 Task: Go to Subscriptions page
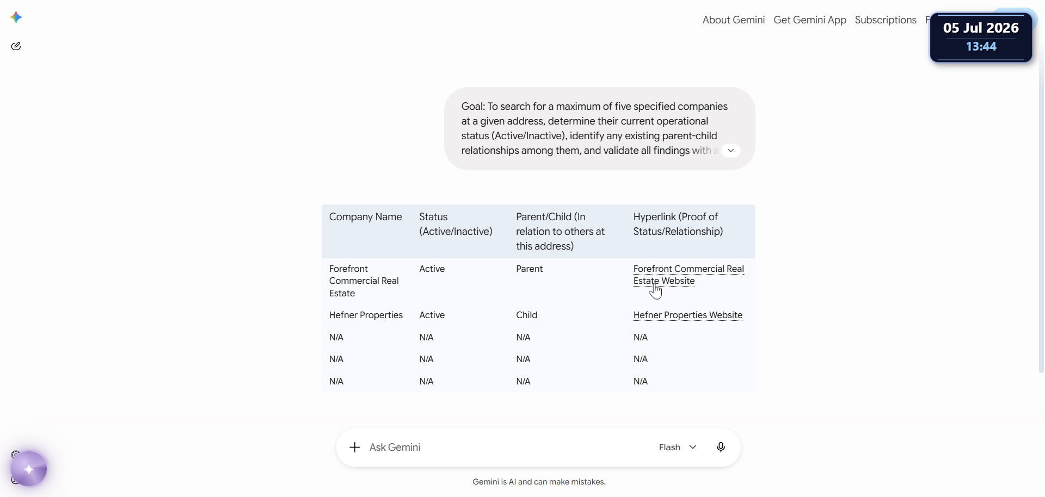click(886, 20)
